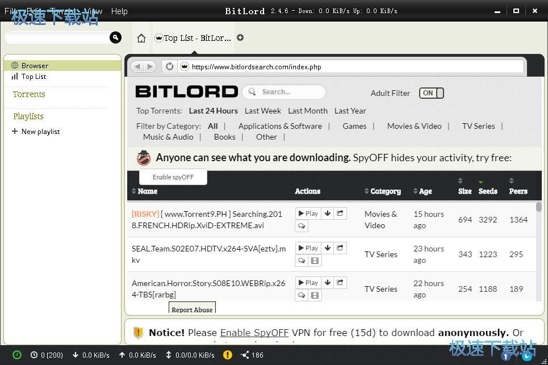Open comments for American.Horror.Story.S08E10
This screenshot has height=365, width=548.
click(302, 296)
